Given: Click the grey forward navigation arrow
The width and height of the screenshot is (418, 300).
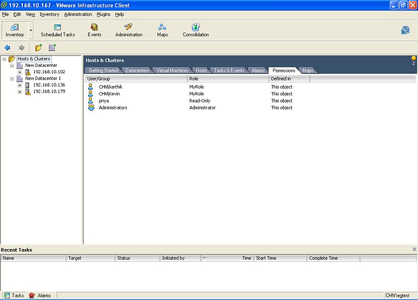Looking at the screenshot, I should [x=21, y=48].
